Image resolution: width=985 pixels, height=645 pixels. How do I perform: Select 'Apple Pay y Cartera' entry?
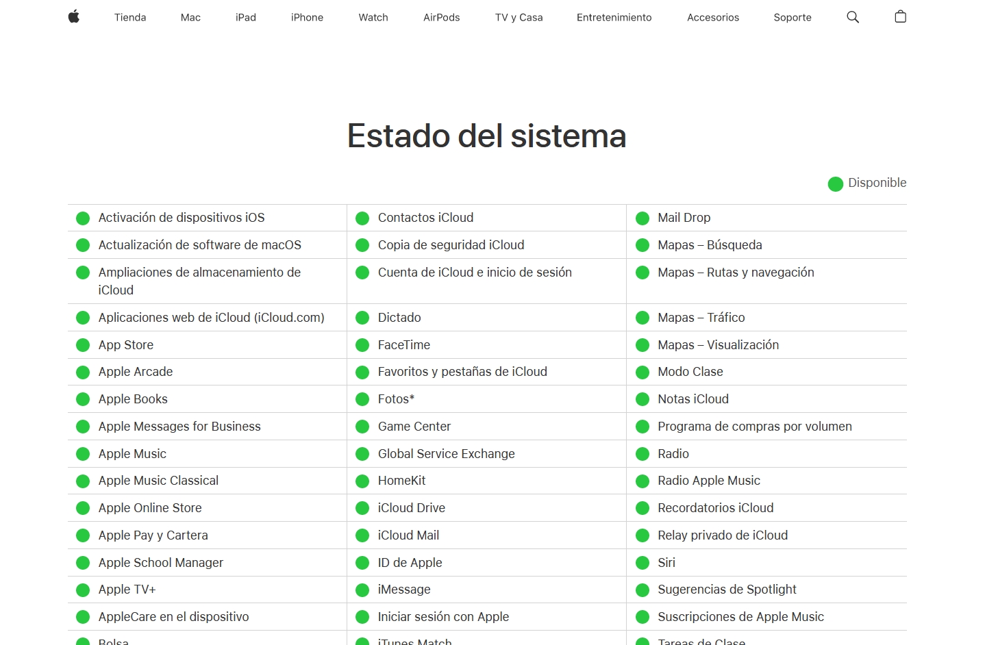[153, 535]
